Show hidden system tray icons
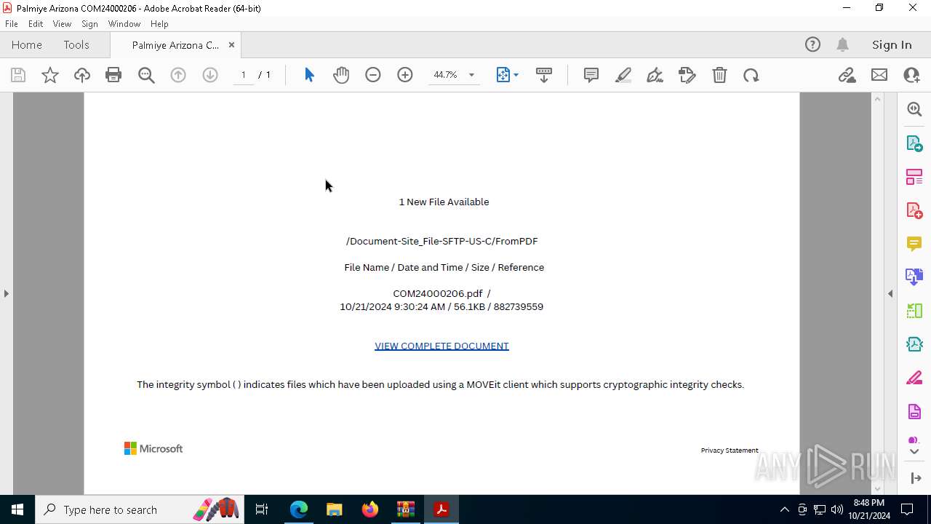Screen dimensions: 931x524 pyautogui.click(x=784, y=509)
